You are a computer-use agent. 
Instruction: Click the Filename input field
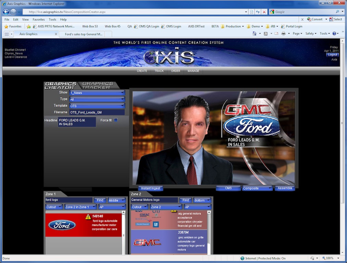pos(97,112)
